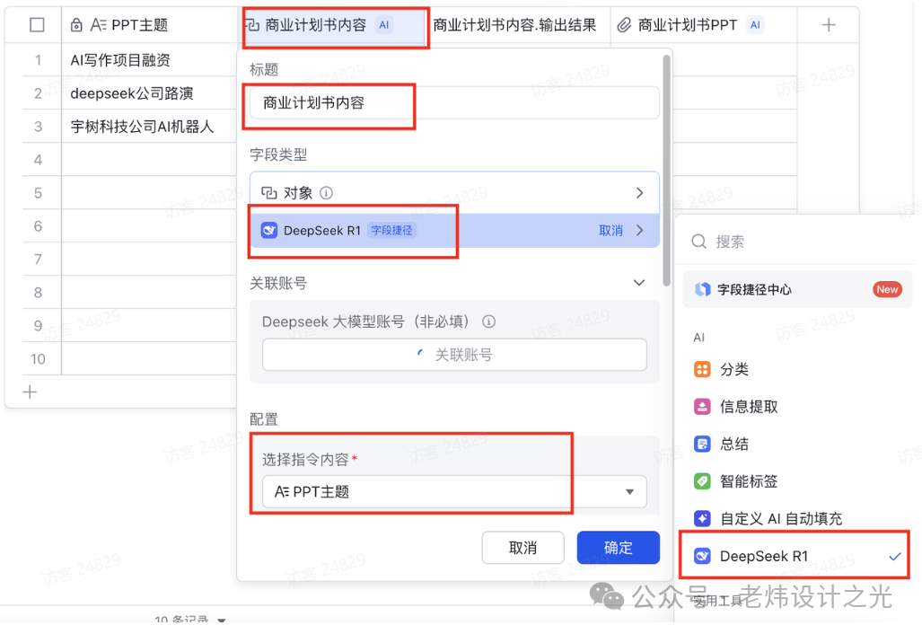The height and width of the screenshot is (634, 922).
Task: Click the DeepSeek R1 list icon
Action: coord(702,556)
